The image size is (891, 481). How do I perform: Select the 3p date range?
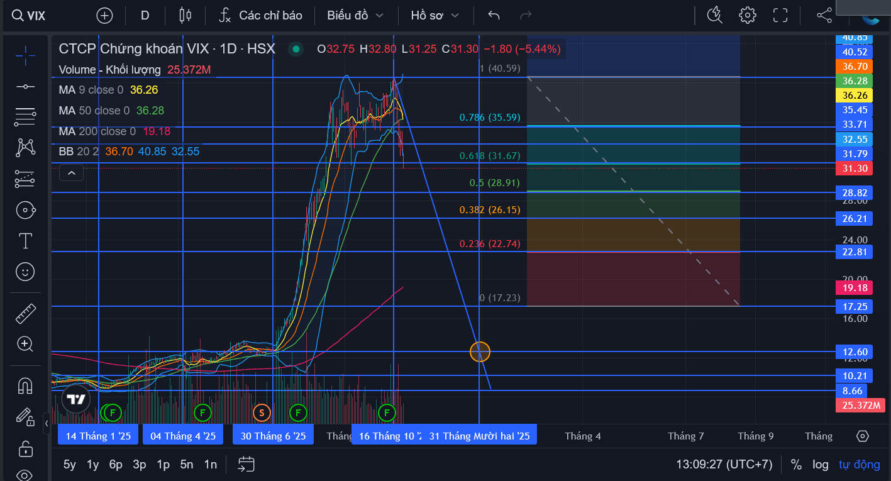pyautogui.click(x=140, y=465)
